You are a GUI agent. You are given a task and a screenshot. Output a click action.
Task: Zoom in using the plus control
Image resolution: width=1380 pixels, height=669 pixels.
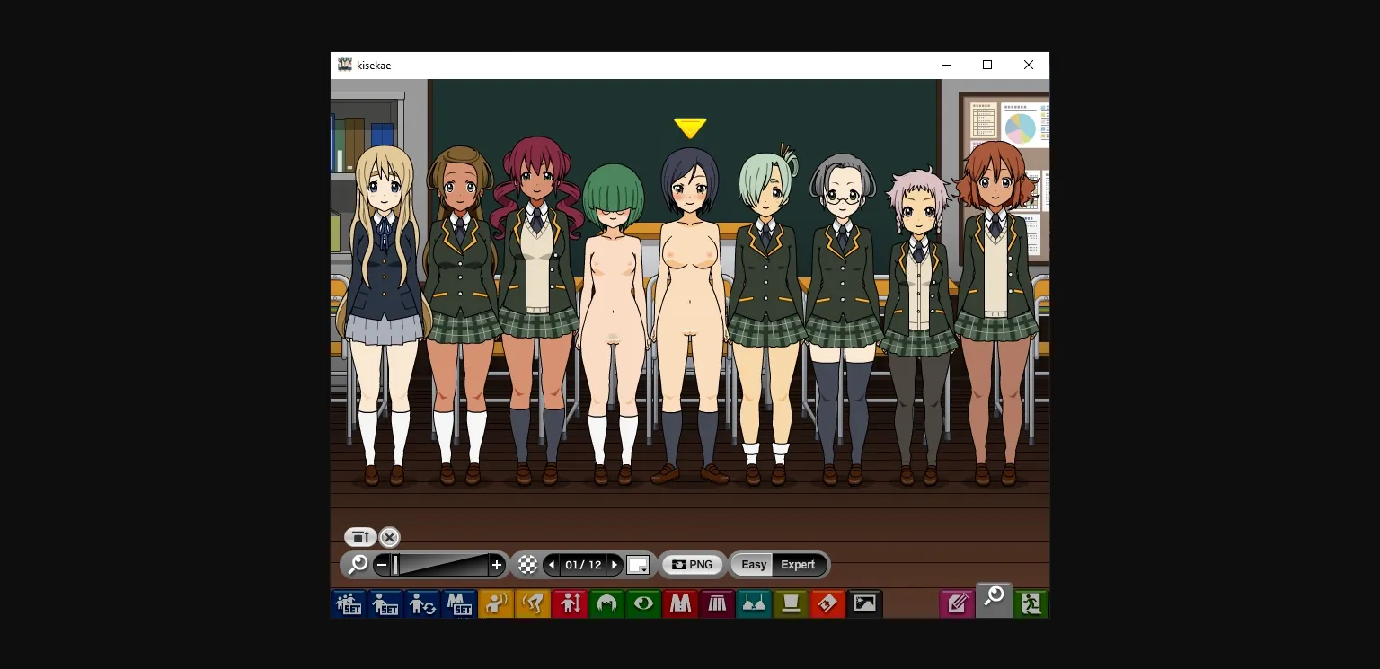pyautogui.click(x=496, y=564)
